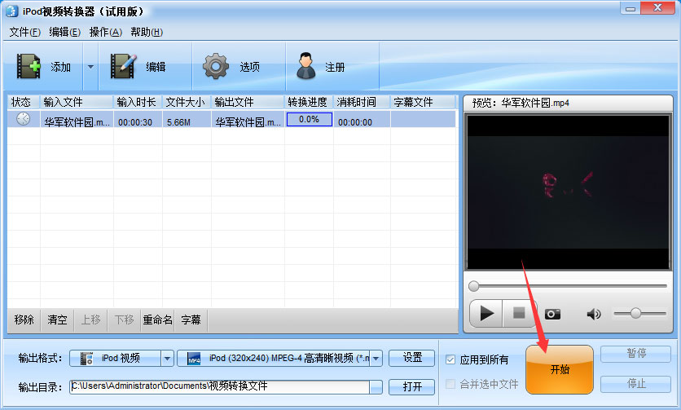Mute the preview speaker icon
The height and width of the screenshot is (410, 681).
pos(594,314)
